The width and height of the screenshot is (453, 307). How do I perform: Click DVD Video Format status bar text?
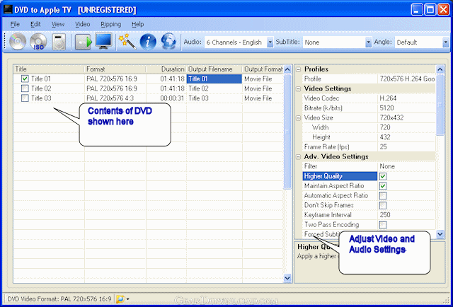pyautogui.click(x=59, y=299)
